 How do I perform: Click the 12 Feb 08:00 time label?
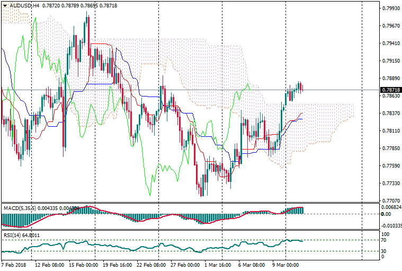(49, 264)
